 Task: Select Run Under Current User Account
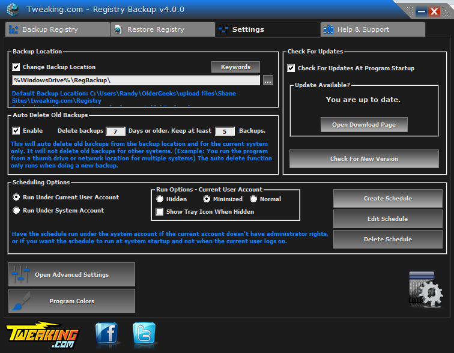point(16,197)
